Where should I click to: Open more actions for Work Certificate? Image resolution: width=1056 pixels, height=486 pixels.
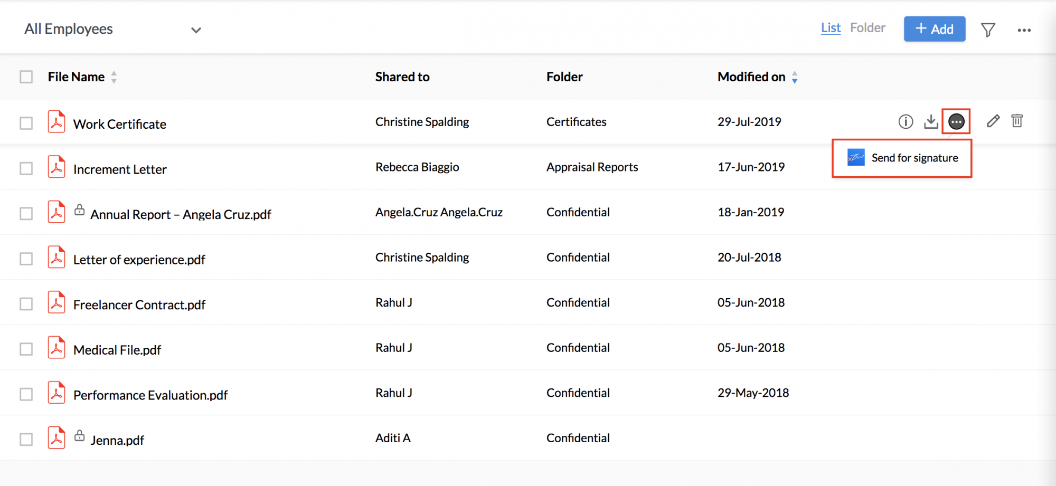coord(956,122)
